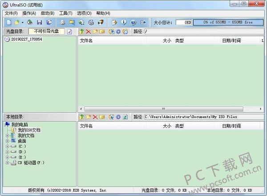The image size is (267, 196).
Task: Click the image properties icon beside 不可引导光盘
Action: (x=69, y=32)
